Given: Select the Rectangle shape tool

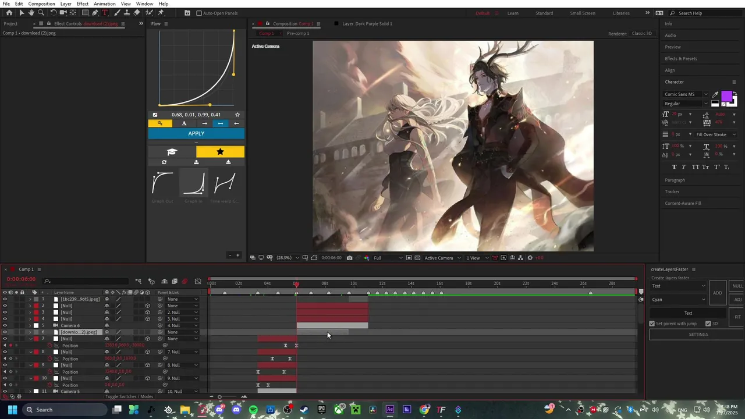Looking at the screenshot, I should [85, 13].
